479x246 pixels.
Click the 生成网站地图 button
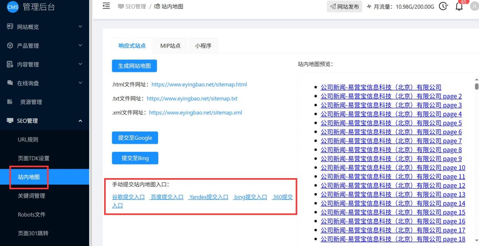tap(135, 66)
